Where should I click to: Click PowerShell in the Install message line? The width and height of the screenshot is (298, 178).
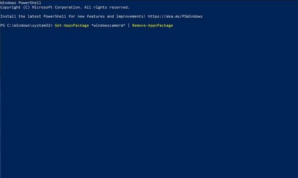click(x=55, y=16)
